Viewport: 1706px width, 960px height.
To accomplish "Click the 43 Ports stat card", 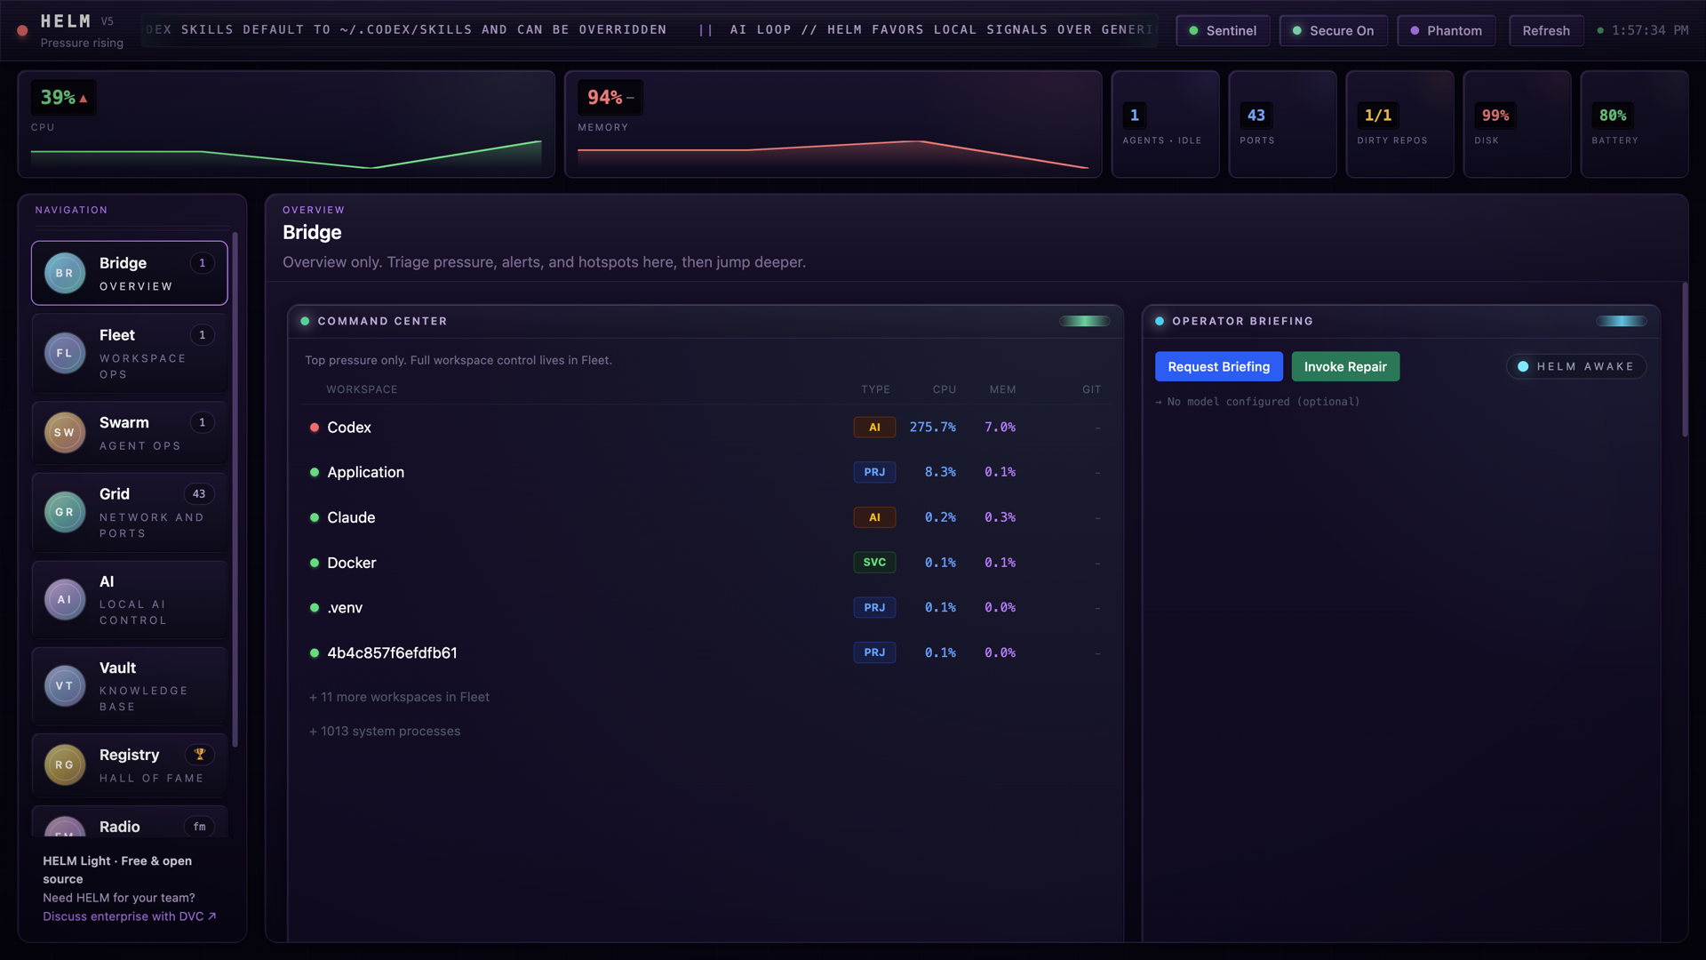I will click(1282, 124).
